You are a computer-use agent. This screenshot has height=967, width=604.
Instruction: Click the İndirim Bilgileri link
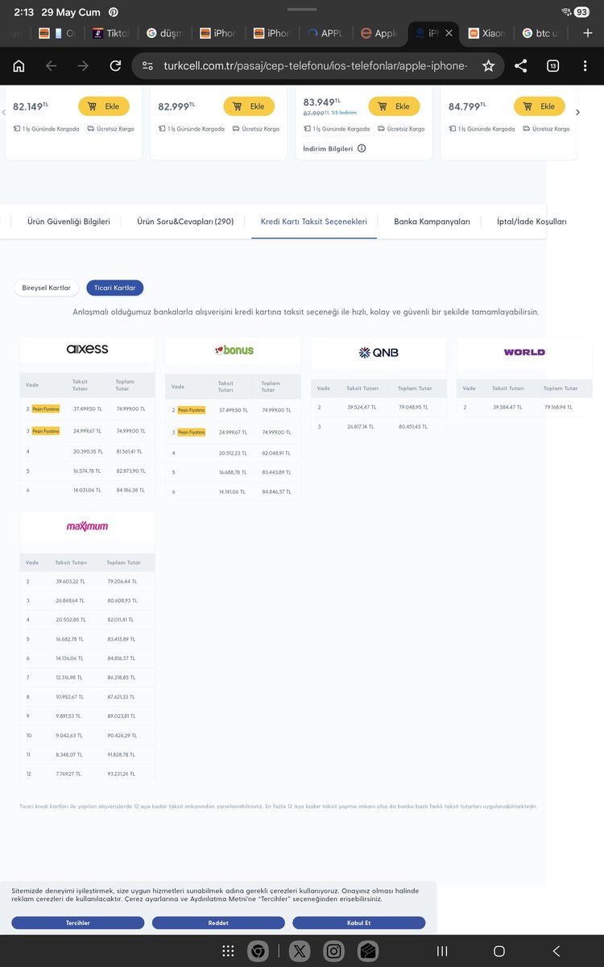click(x=328, y=148)
